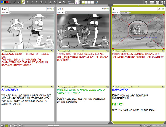
Task: Collapse Dialogue and Sound FX in panel 2
Action: (x=114, y=87)
